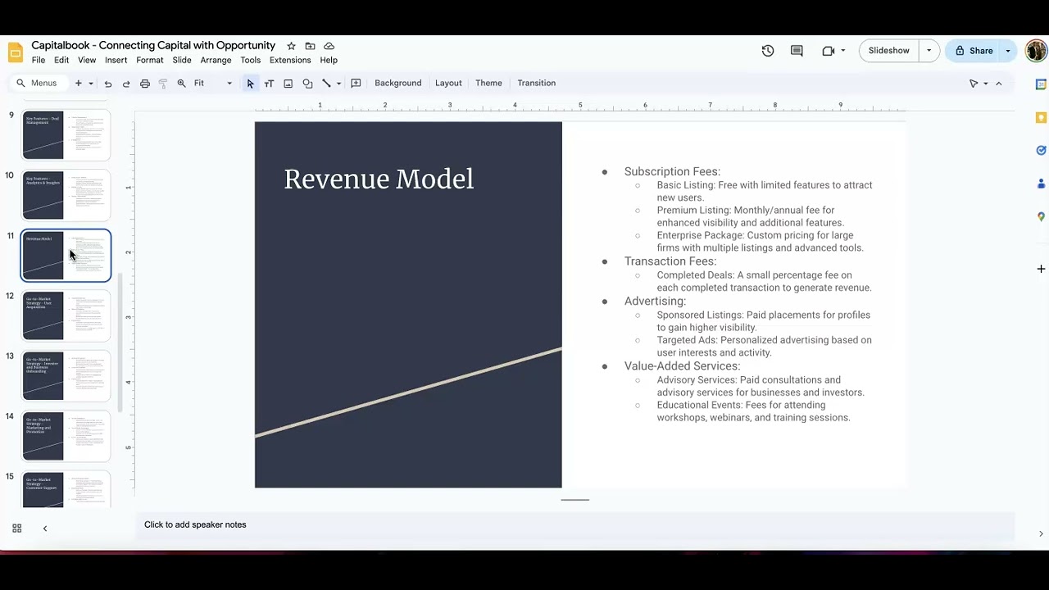This screenshot has height=590, width=1049.
Task: Click the Paint format roller icon
Action: 163,84
